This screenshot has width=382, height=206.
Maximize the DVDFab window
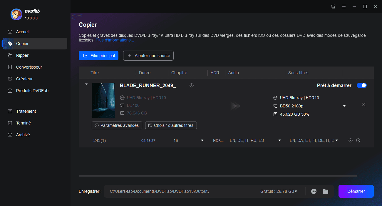tap(365, 6)
